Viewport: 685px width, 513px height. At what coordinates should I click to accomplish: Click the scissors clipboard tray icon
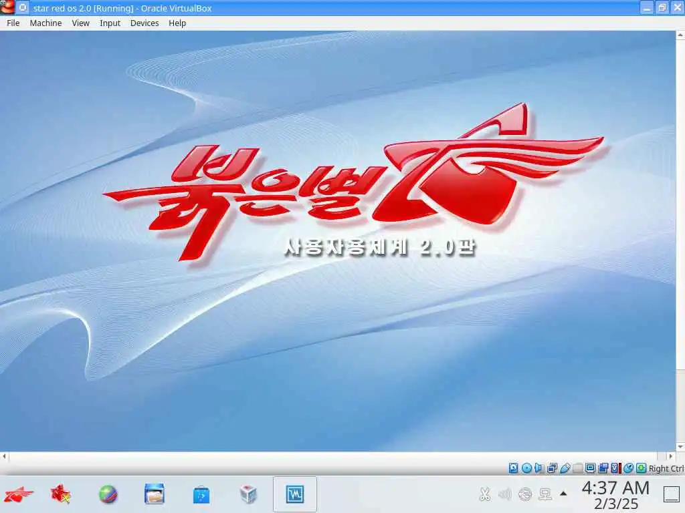tap(484, 494)
